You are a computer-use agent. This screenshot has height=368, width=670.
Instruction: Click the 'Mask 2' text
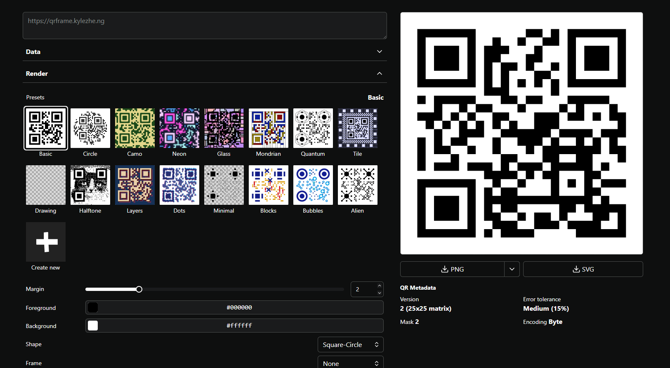pos(409,322)
